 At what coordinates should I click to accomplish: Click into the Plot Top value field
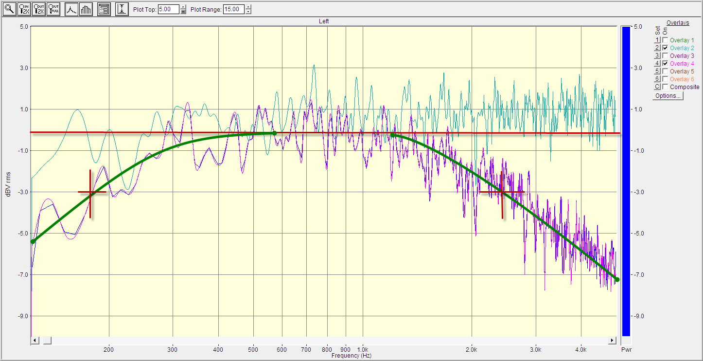click(x=169, y=9)
